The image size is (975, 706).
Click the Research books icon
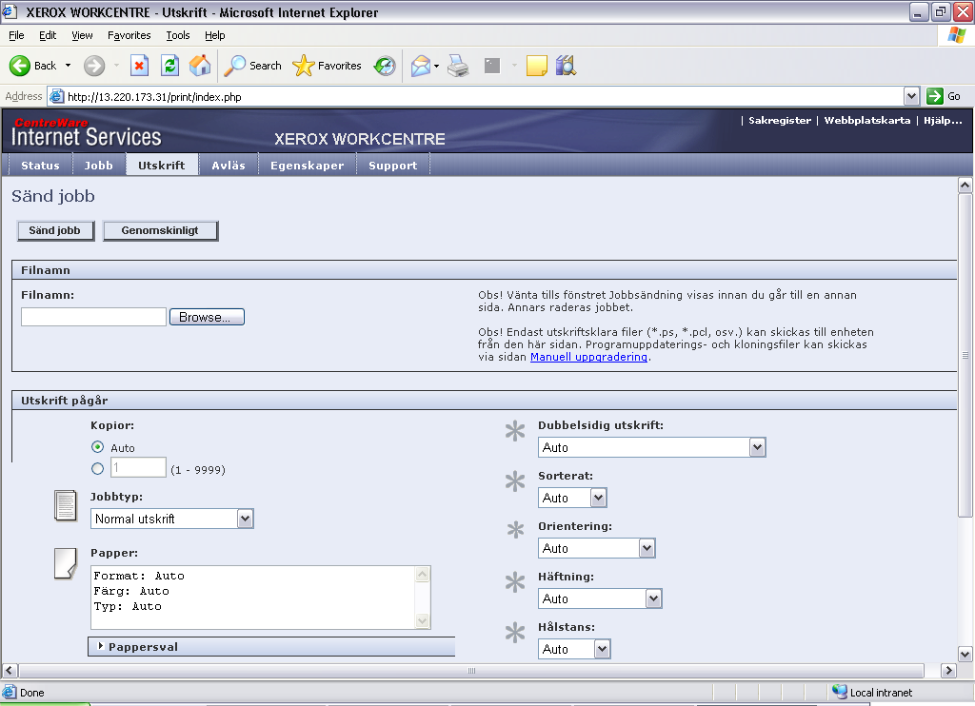566,66
